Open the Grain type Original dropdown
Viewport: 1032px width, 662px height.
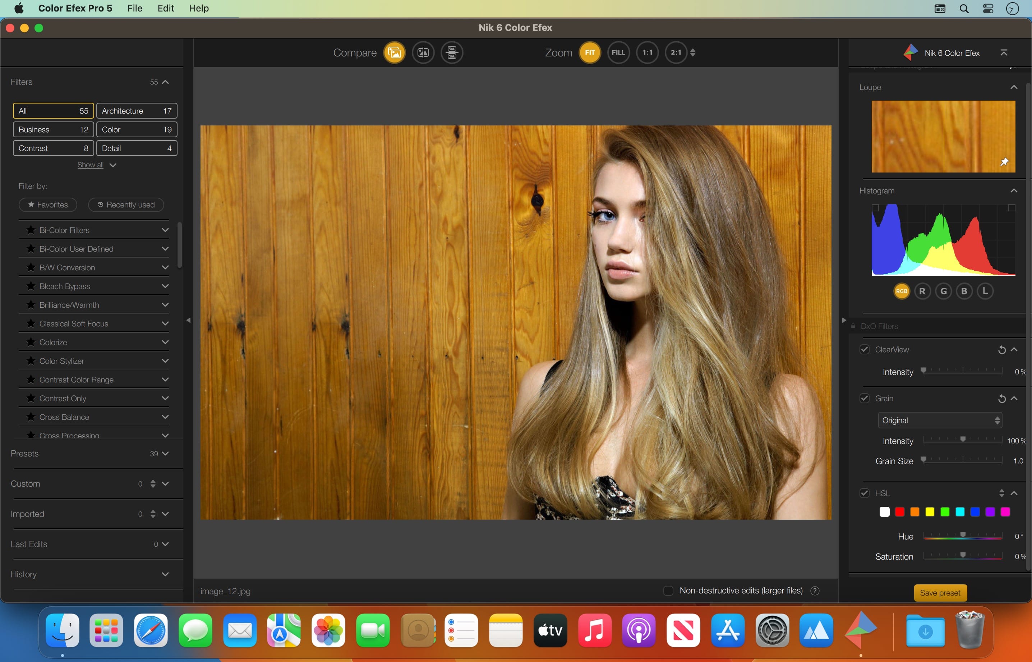(940, 420)
